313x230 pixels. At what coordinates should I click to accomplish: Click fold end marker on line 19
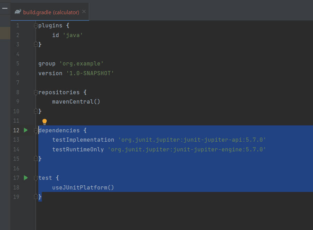(x=36, y=196)
